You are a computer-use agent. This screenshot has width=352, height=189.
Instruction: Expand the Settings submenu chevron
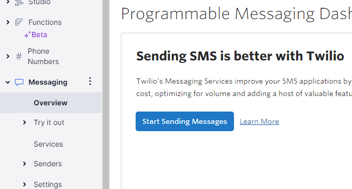point(24,184)
